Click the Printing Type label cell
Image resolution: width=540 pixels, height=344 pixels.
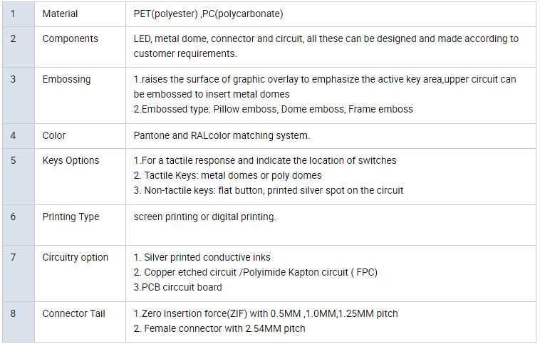pos(71,217)
